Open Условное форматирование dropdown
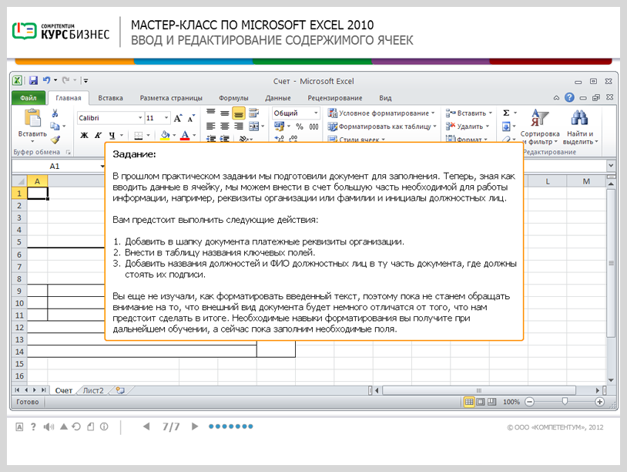 (x=381, y=113)
